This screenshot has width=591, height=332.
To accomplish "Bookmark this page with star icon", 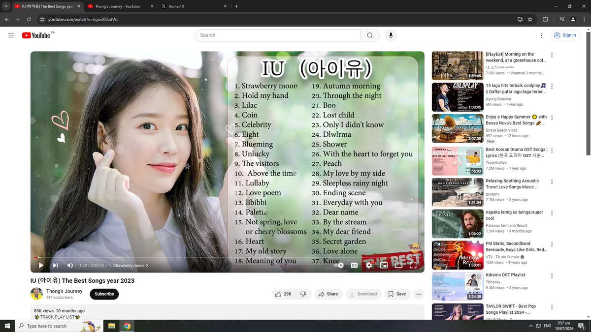I will [530, 19].
